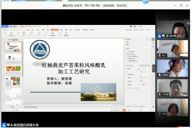Image resolution: width=192 pixels, height=128 pixels.
Task: Select the first gradient style icon
Action: coord(141,65)
